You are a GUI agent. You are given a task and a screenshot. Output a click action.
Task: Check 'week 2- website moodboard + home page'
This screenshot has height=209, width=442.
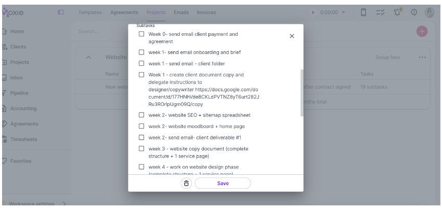pos(141,127)
